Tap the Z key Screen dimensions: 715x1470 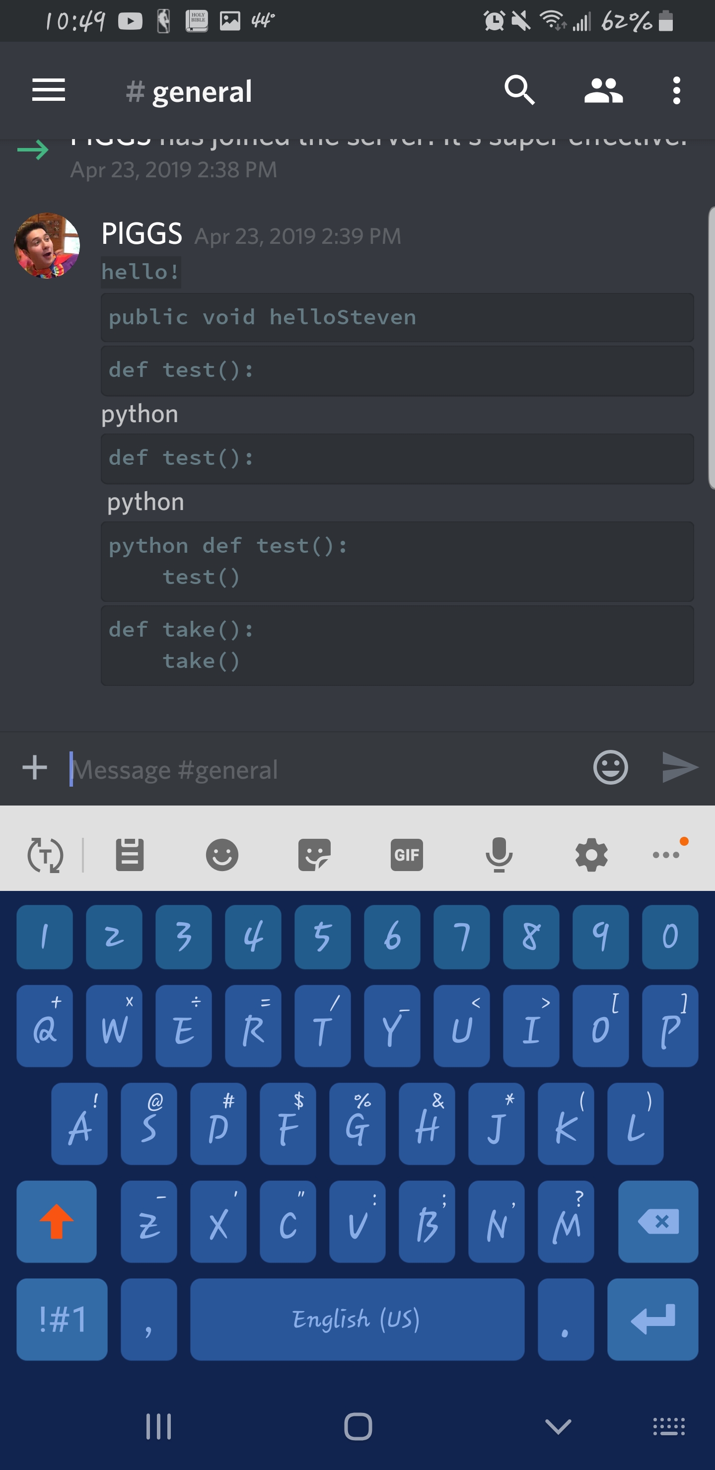tap(149, 1222)
